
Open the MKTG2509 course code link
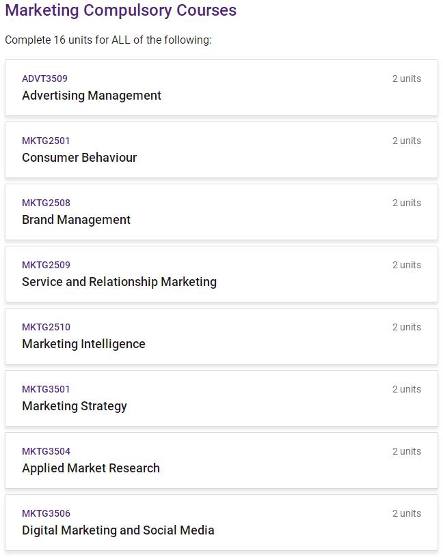tap(46, 265)
